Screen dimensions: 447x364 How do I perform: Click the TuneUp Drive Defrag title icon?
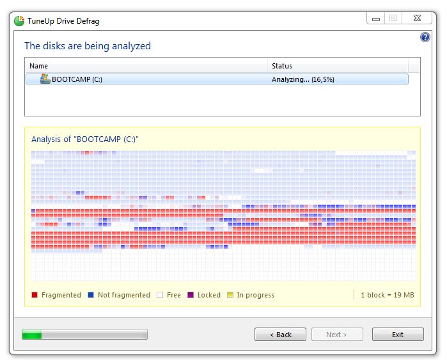19,21
